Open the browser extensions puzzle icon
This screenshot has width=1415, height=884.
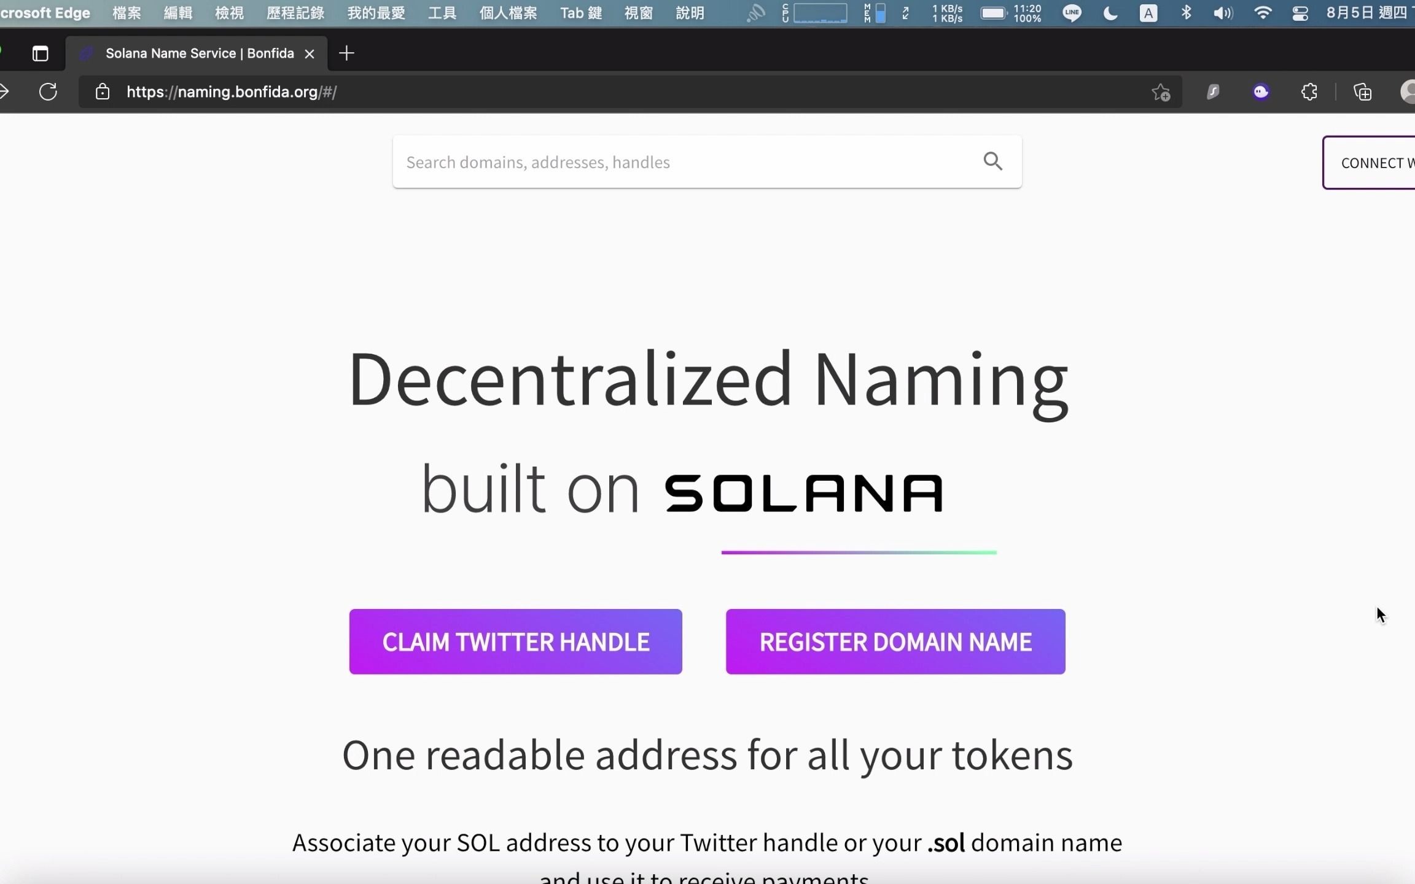pyautogui.click(x=1309, y=92)
